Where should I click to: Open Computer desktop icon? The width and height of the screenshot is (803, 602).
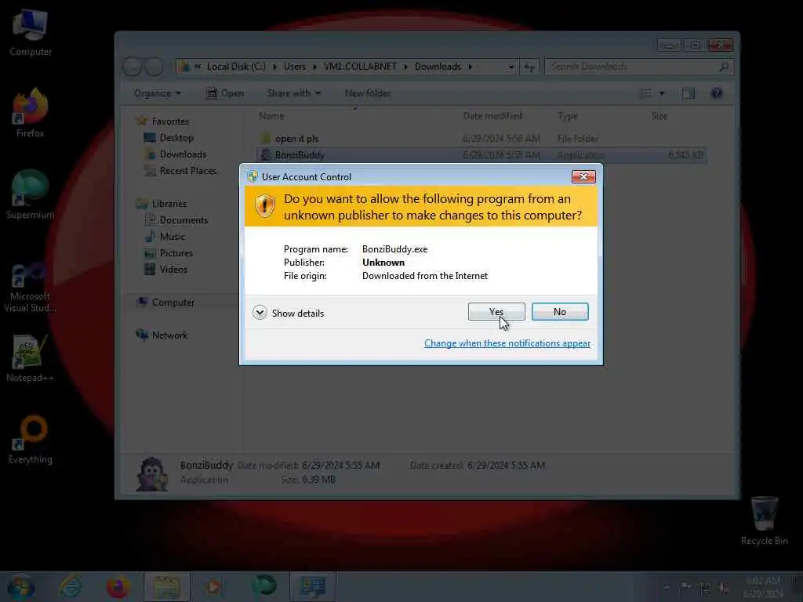click(31, 33)
